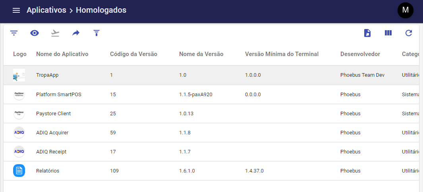Sort by Versão Mínima do Terminal column

pos(282,54)
